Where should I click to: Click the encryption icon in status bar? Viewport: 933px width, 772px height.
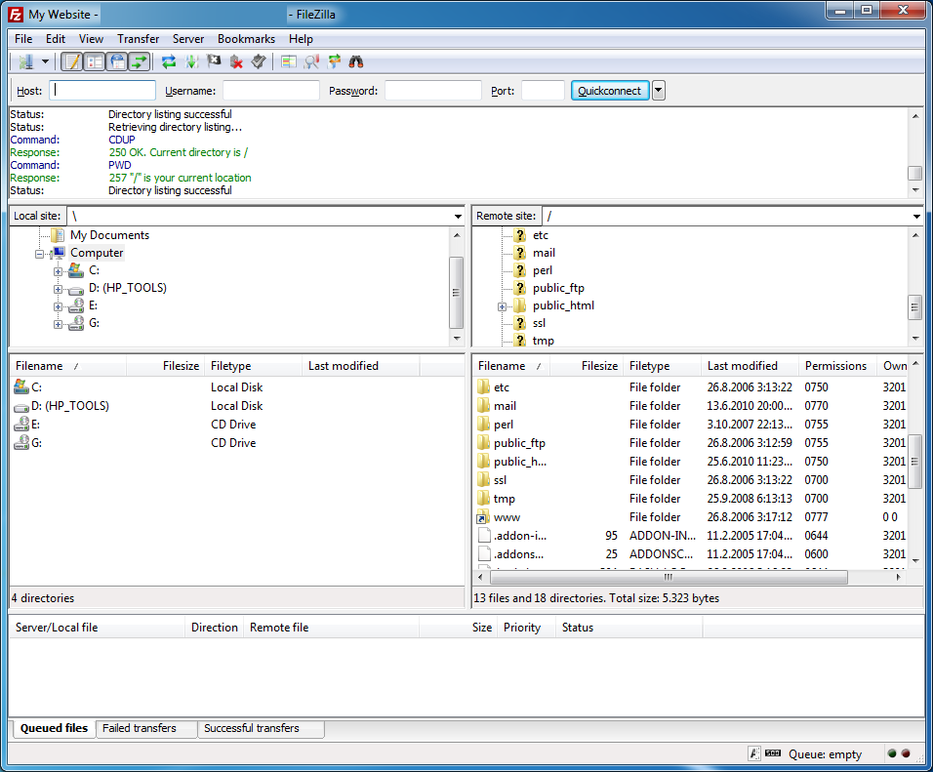[753, 753]
